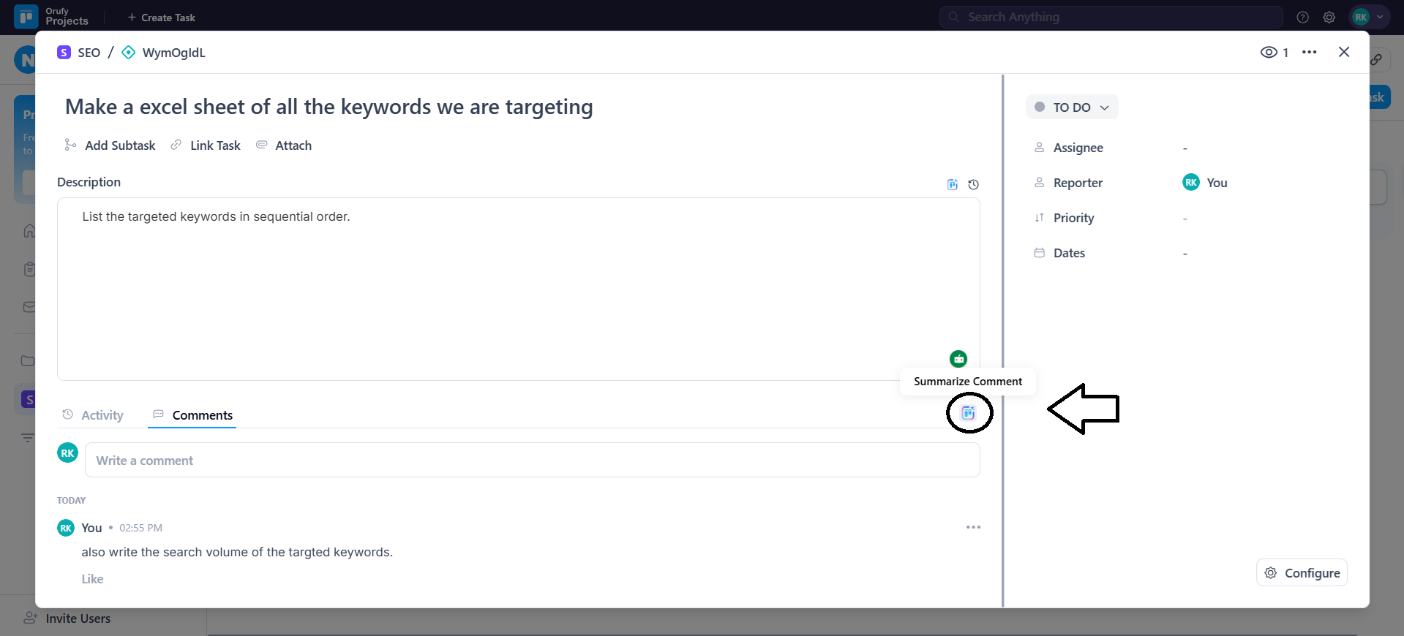Image resolution: width=1404 pixels, height=636 pixels.
Task: Focus the Search Anything field
Action: [x=1111, y=17]
